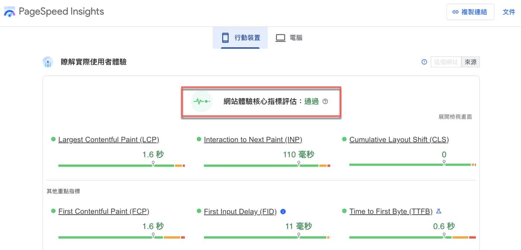Open the Time to First Byte (TTFB) link
Viewport: 521px width, 250px height.
pos(391,211)
